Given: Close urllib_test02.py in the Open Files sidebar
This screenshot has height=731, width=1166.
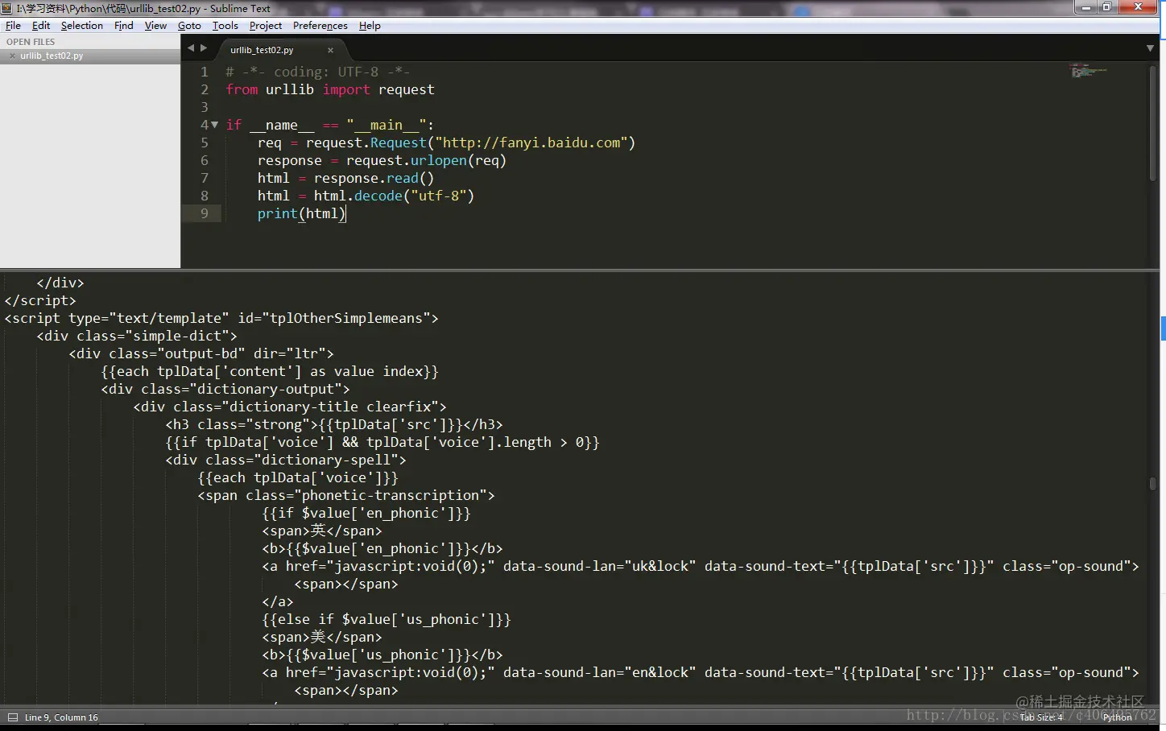Looking at the screenshot, I should [x=12, y=56].
